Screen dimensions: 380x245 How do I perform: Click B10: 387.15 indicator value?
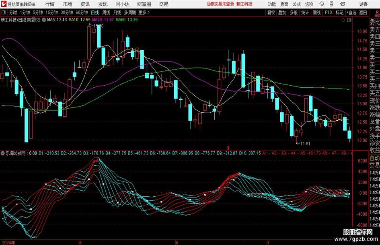[x=250, y=153]
